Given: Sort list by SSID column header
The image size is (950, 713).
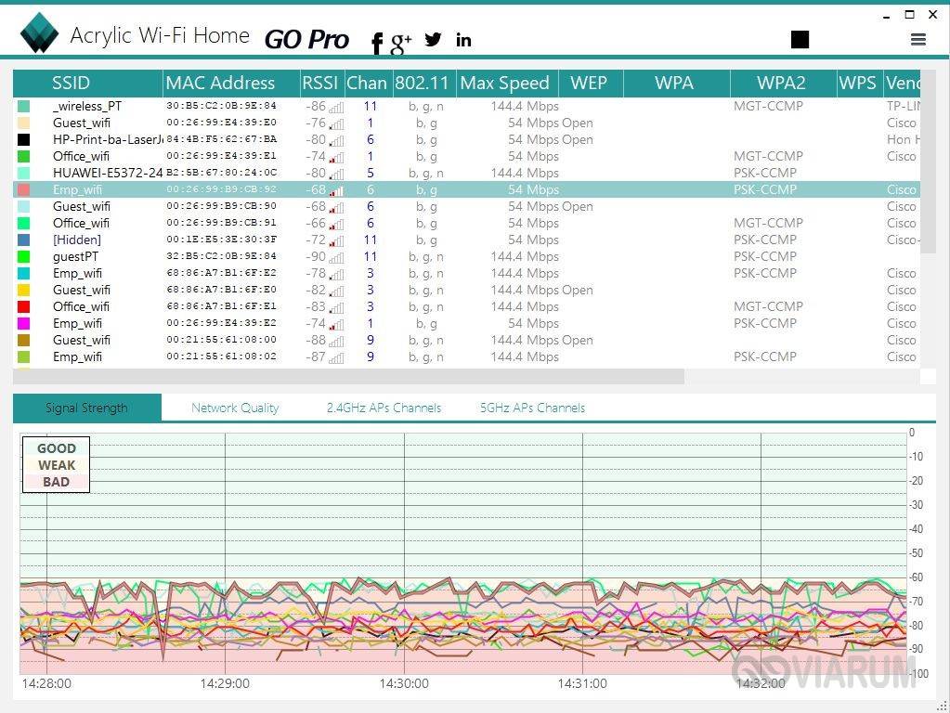Looking at the screenshot, I should [72, 83].
